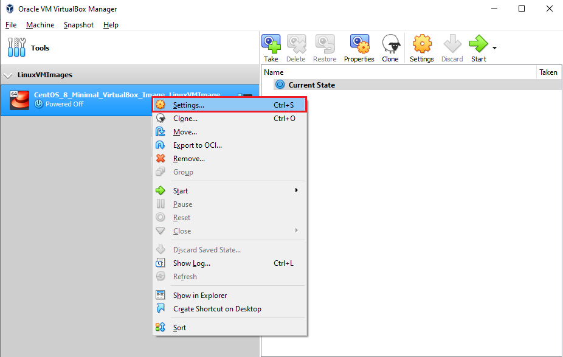Open Settings via the toolbar gear icon
The width and height of the screenshot is (563, 357).
(x=422, y=49)
